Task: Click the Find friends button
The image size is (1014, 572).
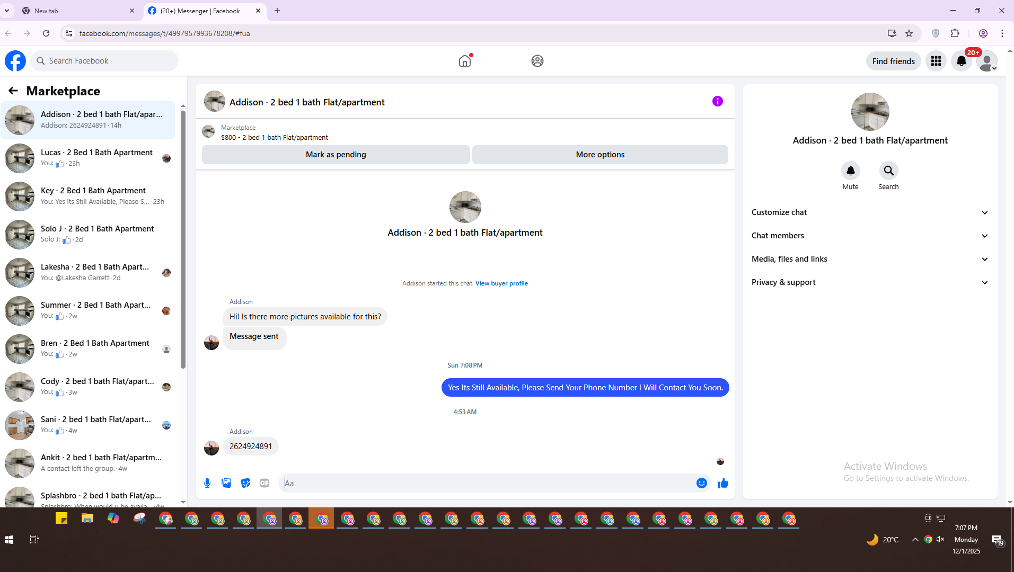Action: 893,61
